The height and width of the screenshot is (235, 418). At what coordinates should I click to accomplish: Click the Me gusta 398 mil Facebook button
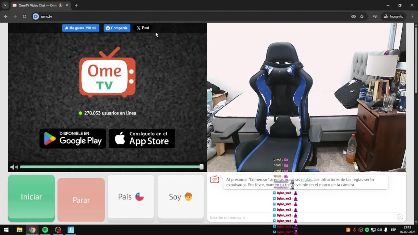point(81,28)
